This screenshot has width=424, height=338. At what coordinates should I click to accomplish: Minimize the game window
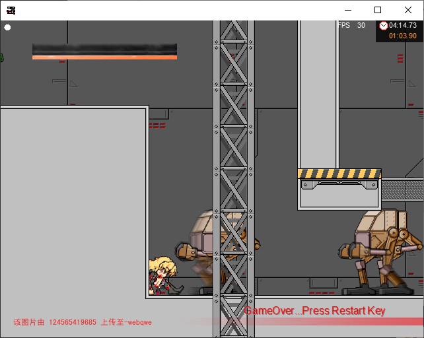(x=348, y=11)
